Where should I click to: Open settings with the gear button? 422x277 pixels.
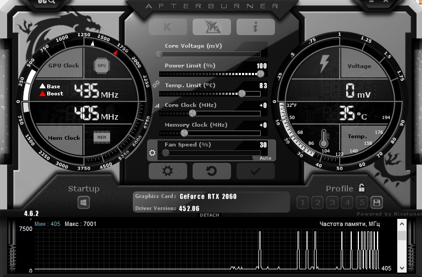pos(168,171)
